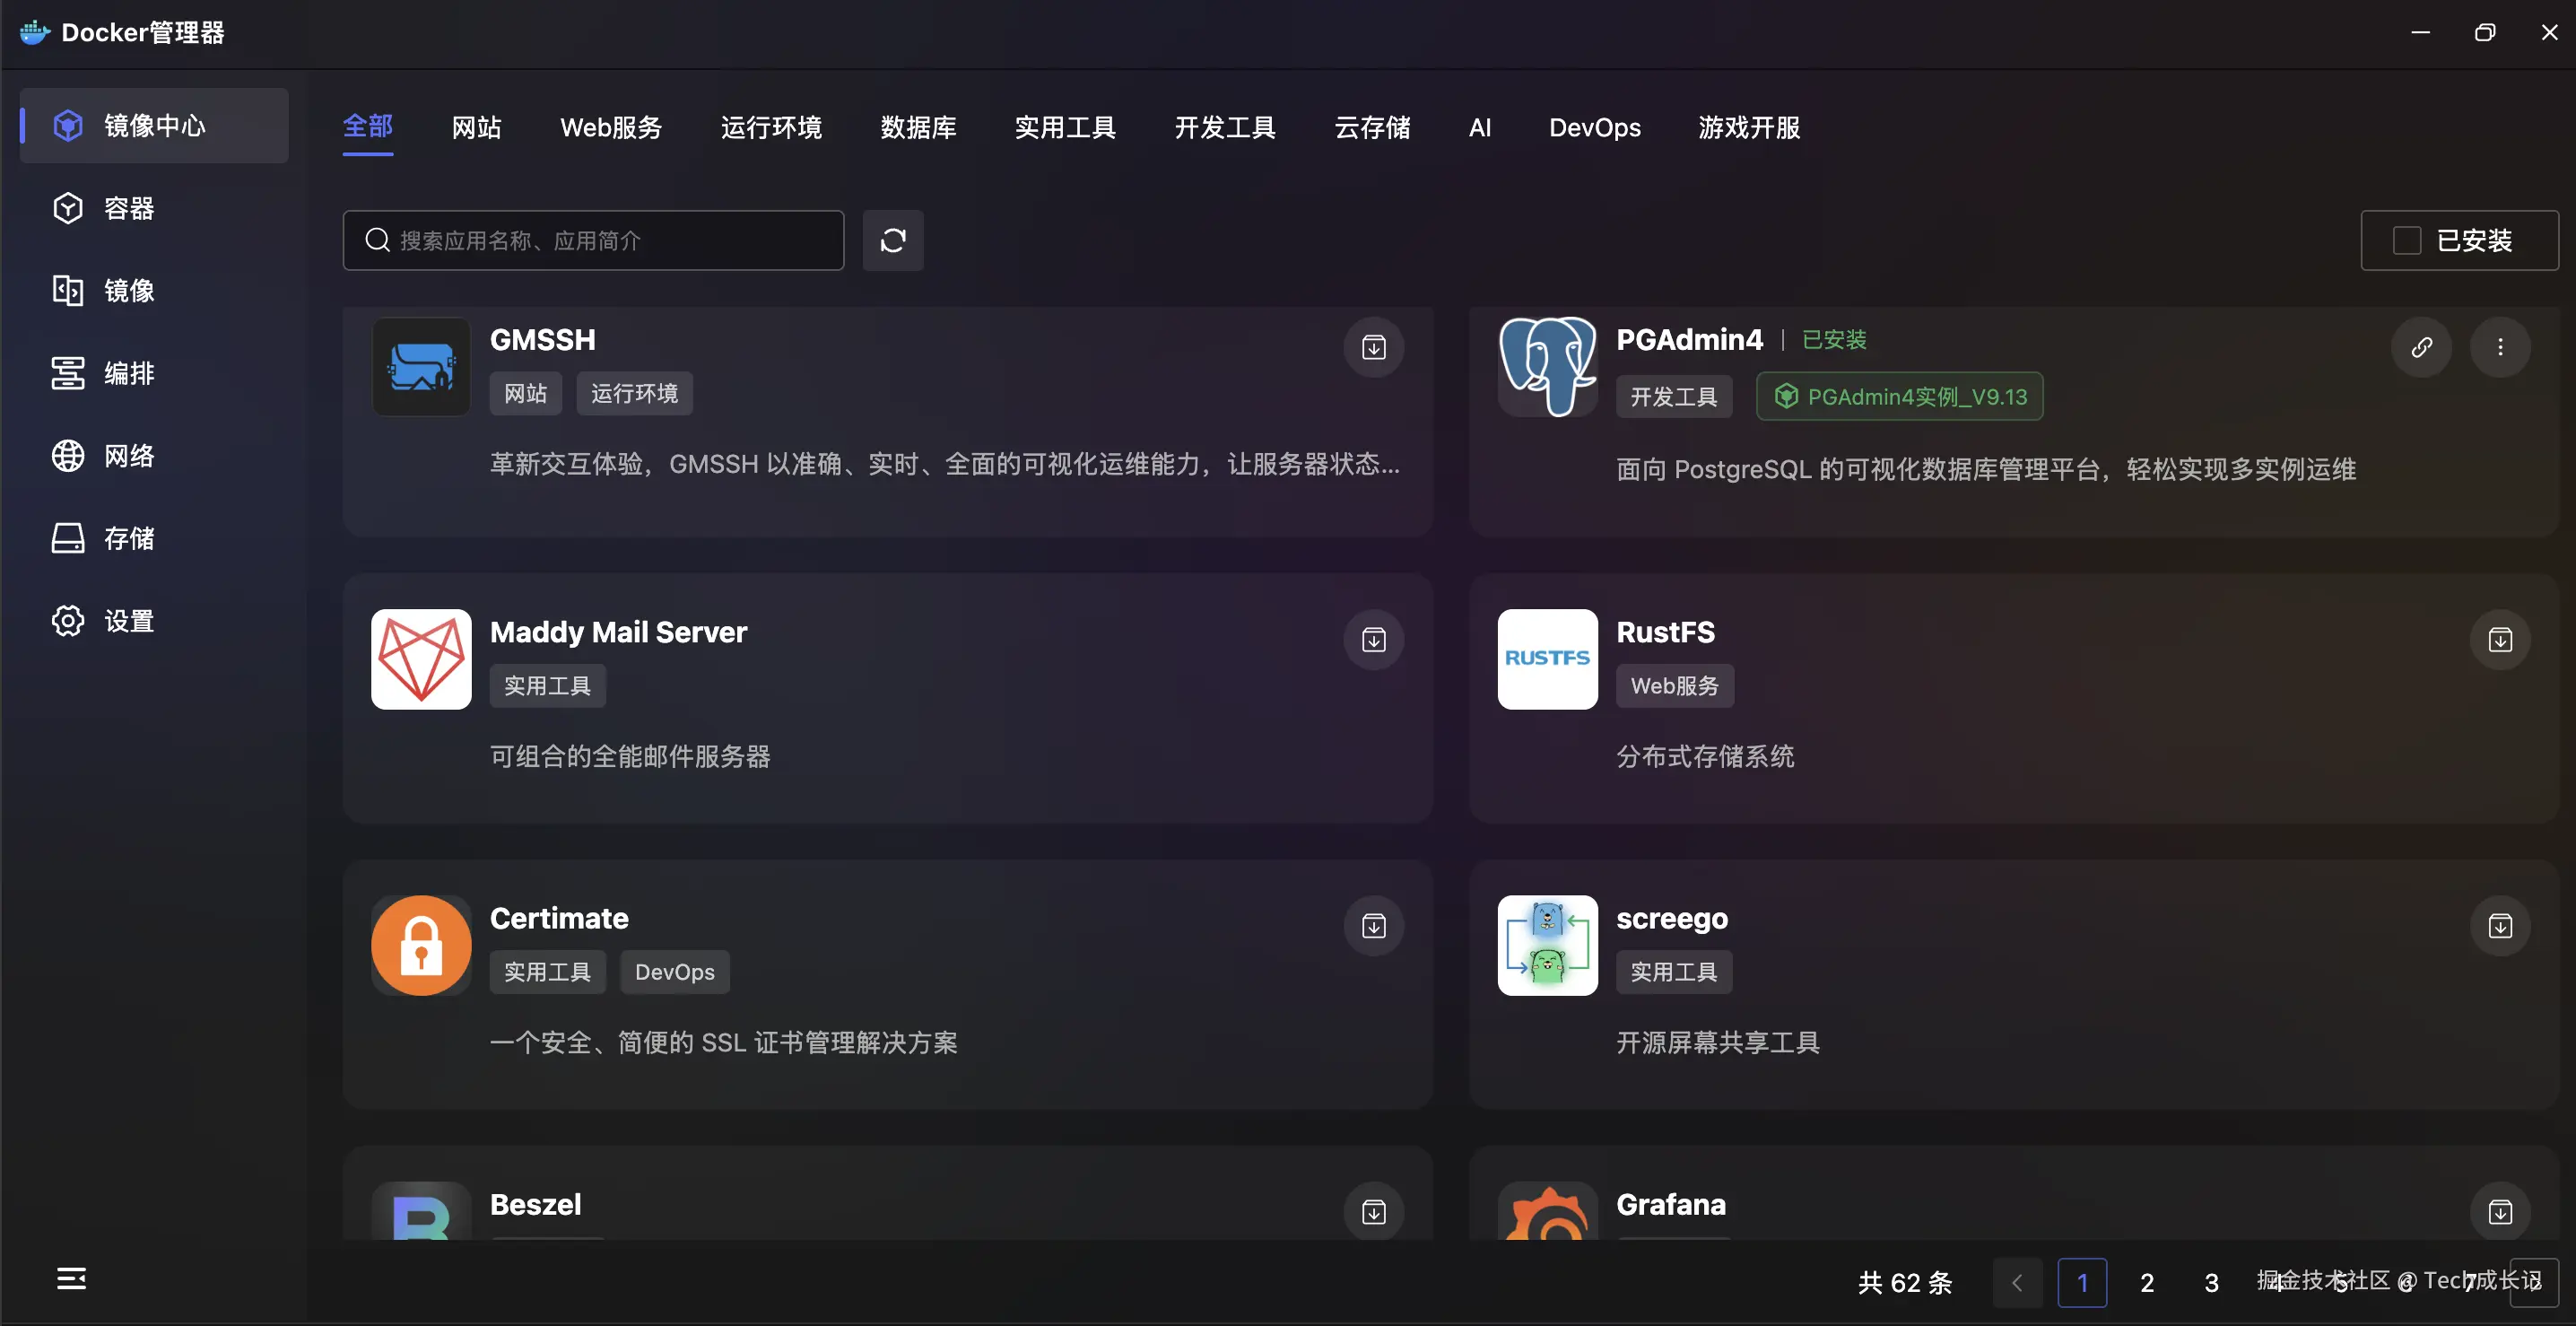
Task: Open the 存储 (Storage) section
Action: point(128,537)
